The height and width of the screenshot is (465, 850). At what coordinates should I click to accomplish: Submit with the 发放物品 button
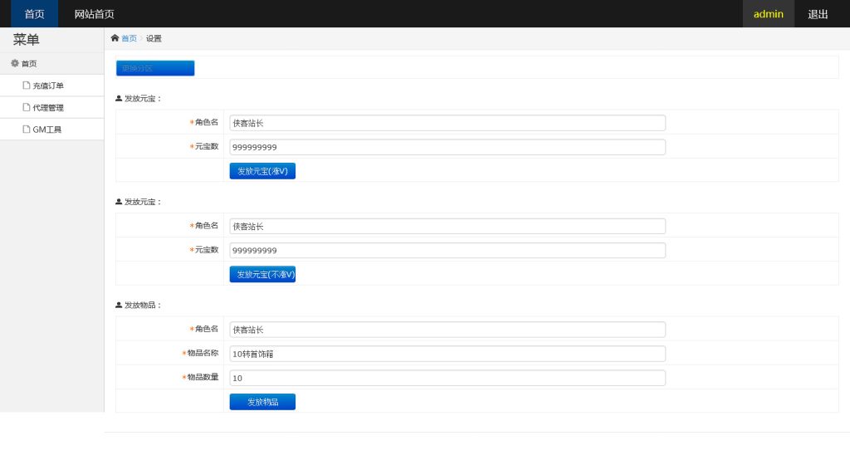tap(262, 402)
